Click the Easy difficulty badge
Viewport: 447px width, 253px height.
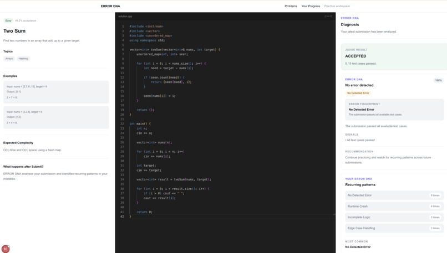pyautogui.click(x=8, y=20)
